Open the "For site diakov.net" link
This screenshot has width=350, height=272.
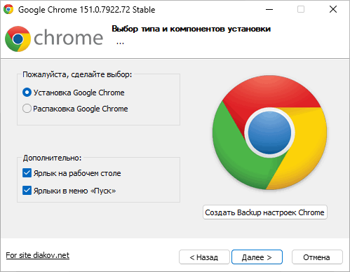tap(38, 255)
